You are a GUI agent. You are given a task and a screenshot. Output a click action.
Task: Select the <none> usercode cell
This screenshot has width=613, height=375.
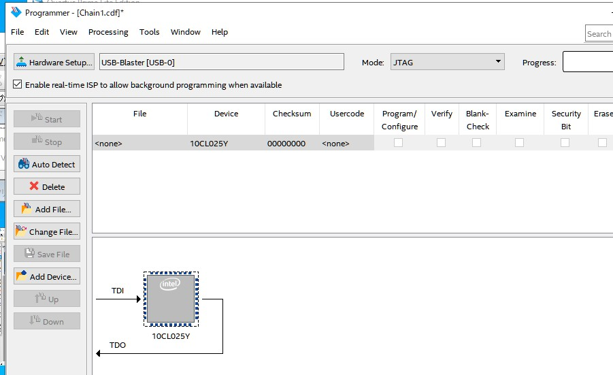pyautogui.click(x=347, y=143)
